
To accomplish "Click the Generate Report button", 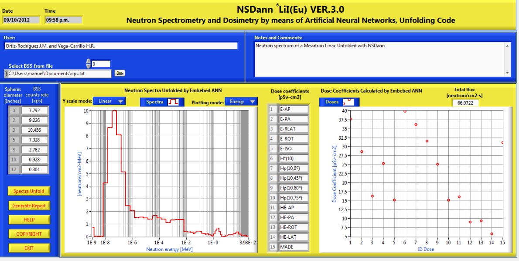I will point(29,206).
